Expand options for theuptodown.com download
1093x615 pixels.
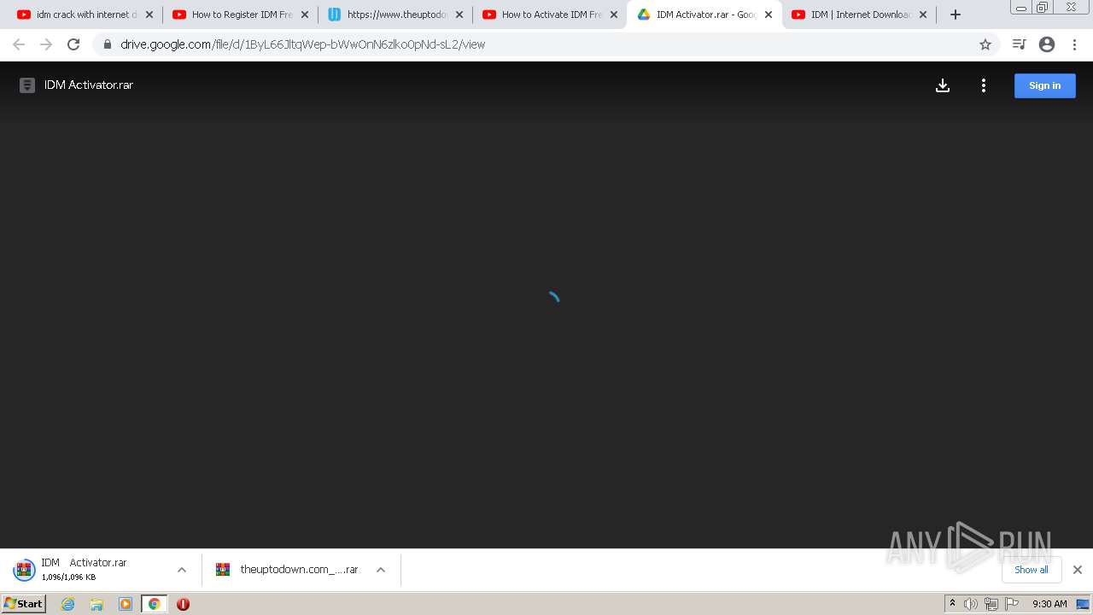(x=381, y=570)
